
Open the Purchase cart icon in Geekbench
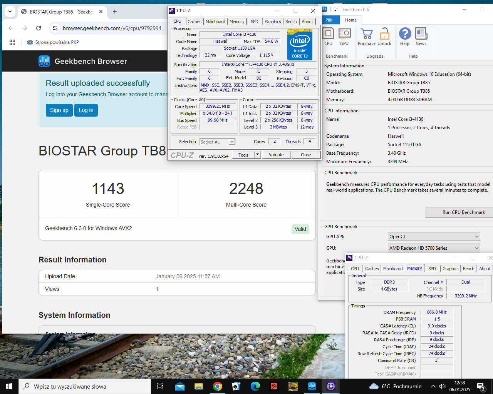(x=367, y=34)
